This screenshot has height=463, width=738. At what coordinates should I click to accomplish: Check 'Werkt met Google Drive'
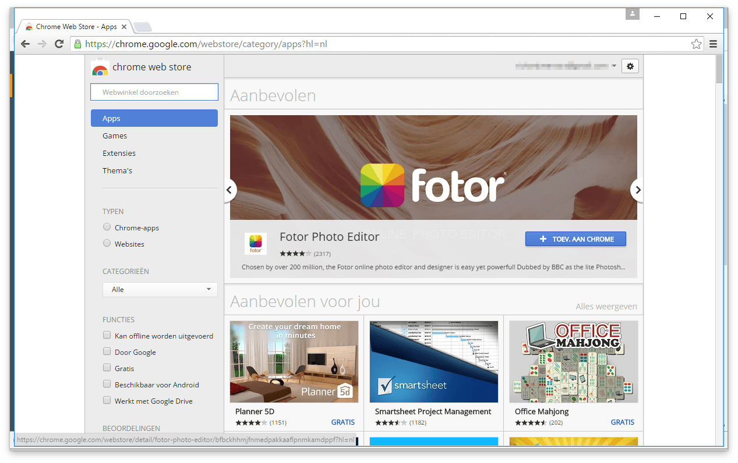[107, 400]
